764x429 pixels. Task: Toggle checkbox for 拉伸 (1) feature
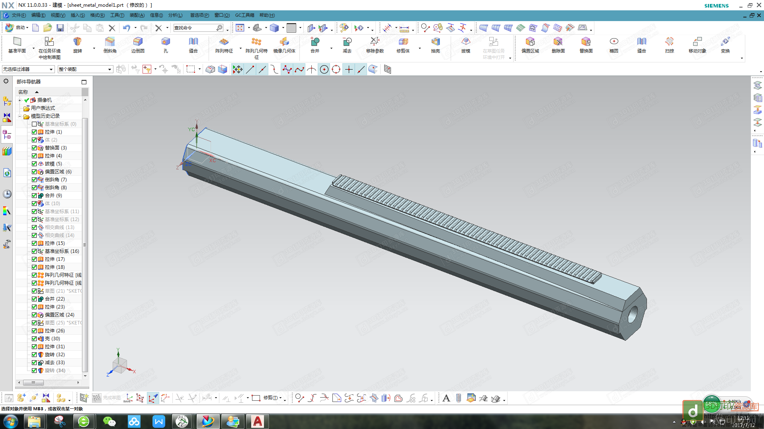click(34, 132)
